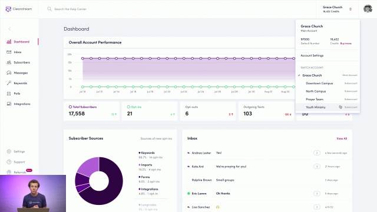377x212 pixels.
Task: Open Ralphie Brown's Small groups message
Action: (x=267, y=180)
